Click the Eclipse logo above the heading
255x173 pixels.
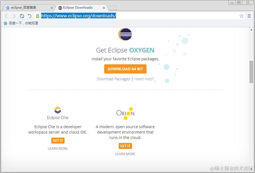click(125, 34)
